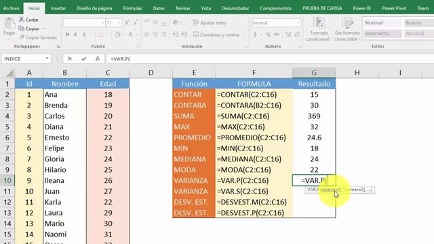Open the General number format dropdown
Screen dimensions: 434x244
tap(298, 22)
